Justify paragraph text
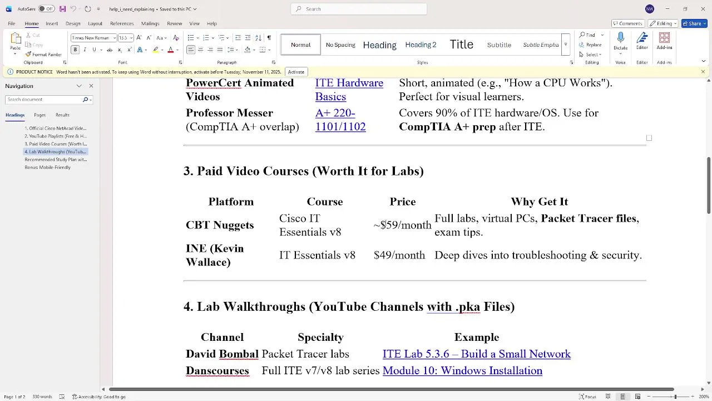This screenshot has height=401, width=712. 220,50
